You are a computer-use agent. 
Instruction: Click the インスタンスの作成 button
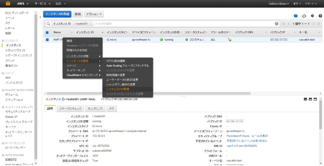coord(57,14)
